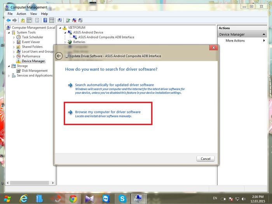Click the Disable device toolbar icon

point(80,21)
